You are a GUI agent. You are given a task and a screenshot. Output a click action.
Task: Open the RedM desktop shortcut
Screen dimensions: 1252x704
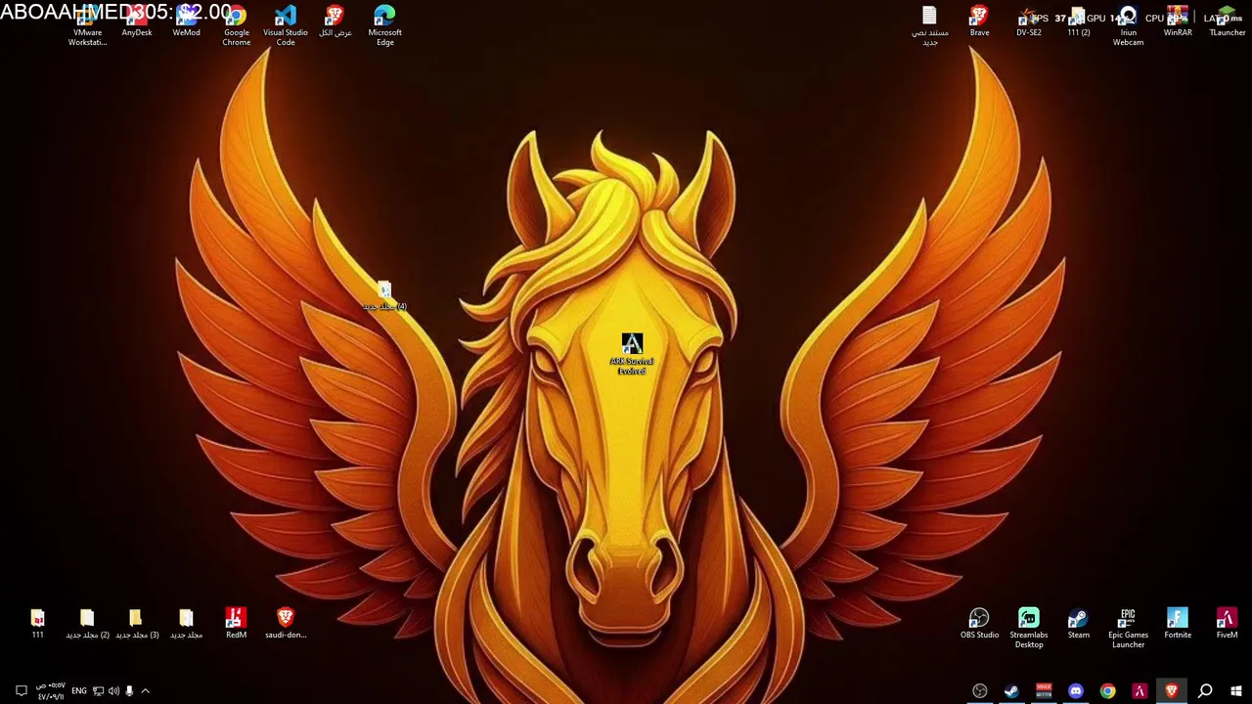[236, 624]
